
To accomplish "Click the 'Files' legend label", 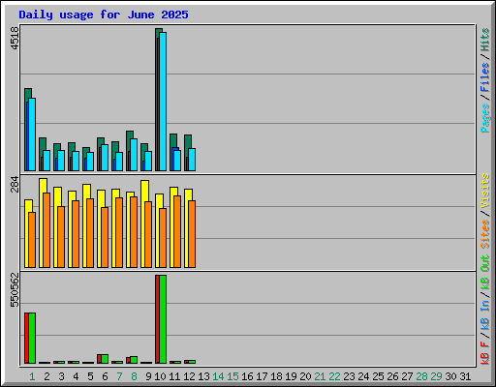I will [485, 77].
